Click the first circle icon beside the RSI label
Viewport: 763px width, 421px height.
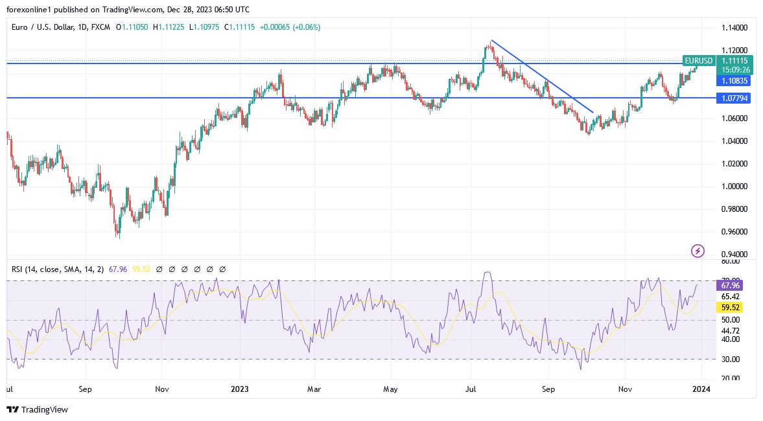coord(159,268)
